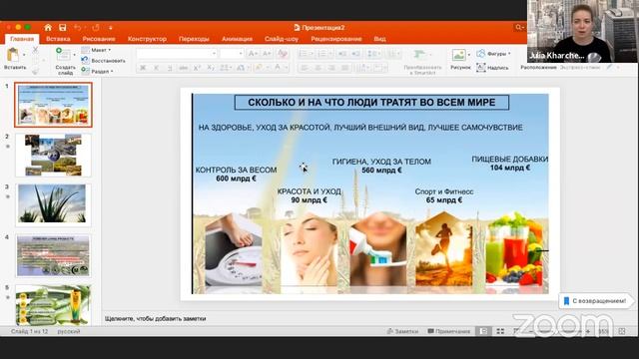This screenshot has height=359, width=639.
Task: Open the search field in title bar
Action: click(x=519, y=27)
